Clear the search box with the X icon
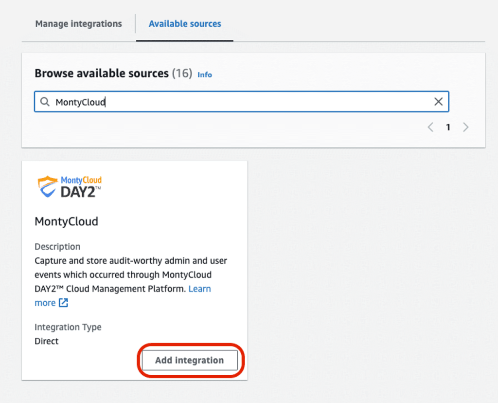Image resolution: width=498 pixels, height=403 pixels. click(438, 102)
